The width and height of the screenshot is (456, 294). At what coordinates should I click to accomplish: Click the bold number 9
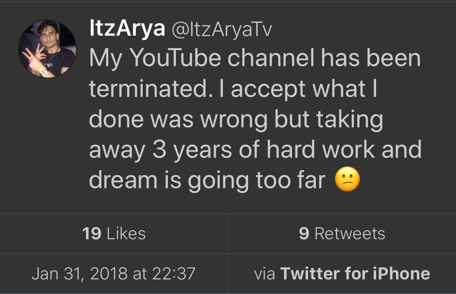304,234
